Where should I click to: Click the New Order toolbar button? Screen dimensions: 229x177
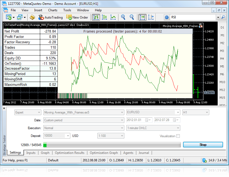pyautogui.click(x=77, y=17)
